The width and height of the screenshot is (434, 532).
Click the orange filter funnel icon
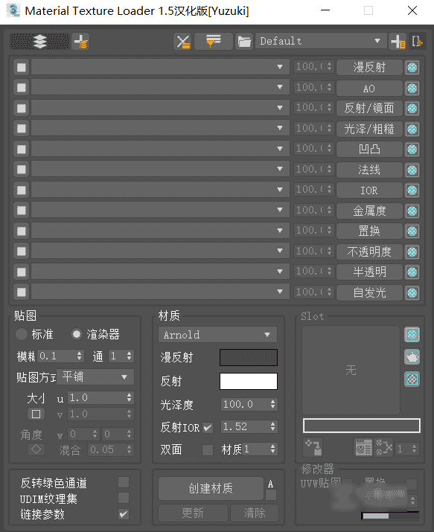213,42
